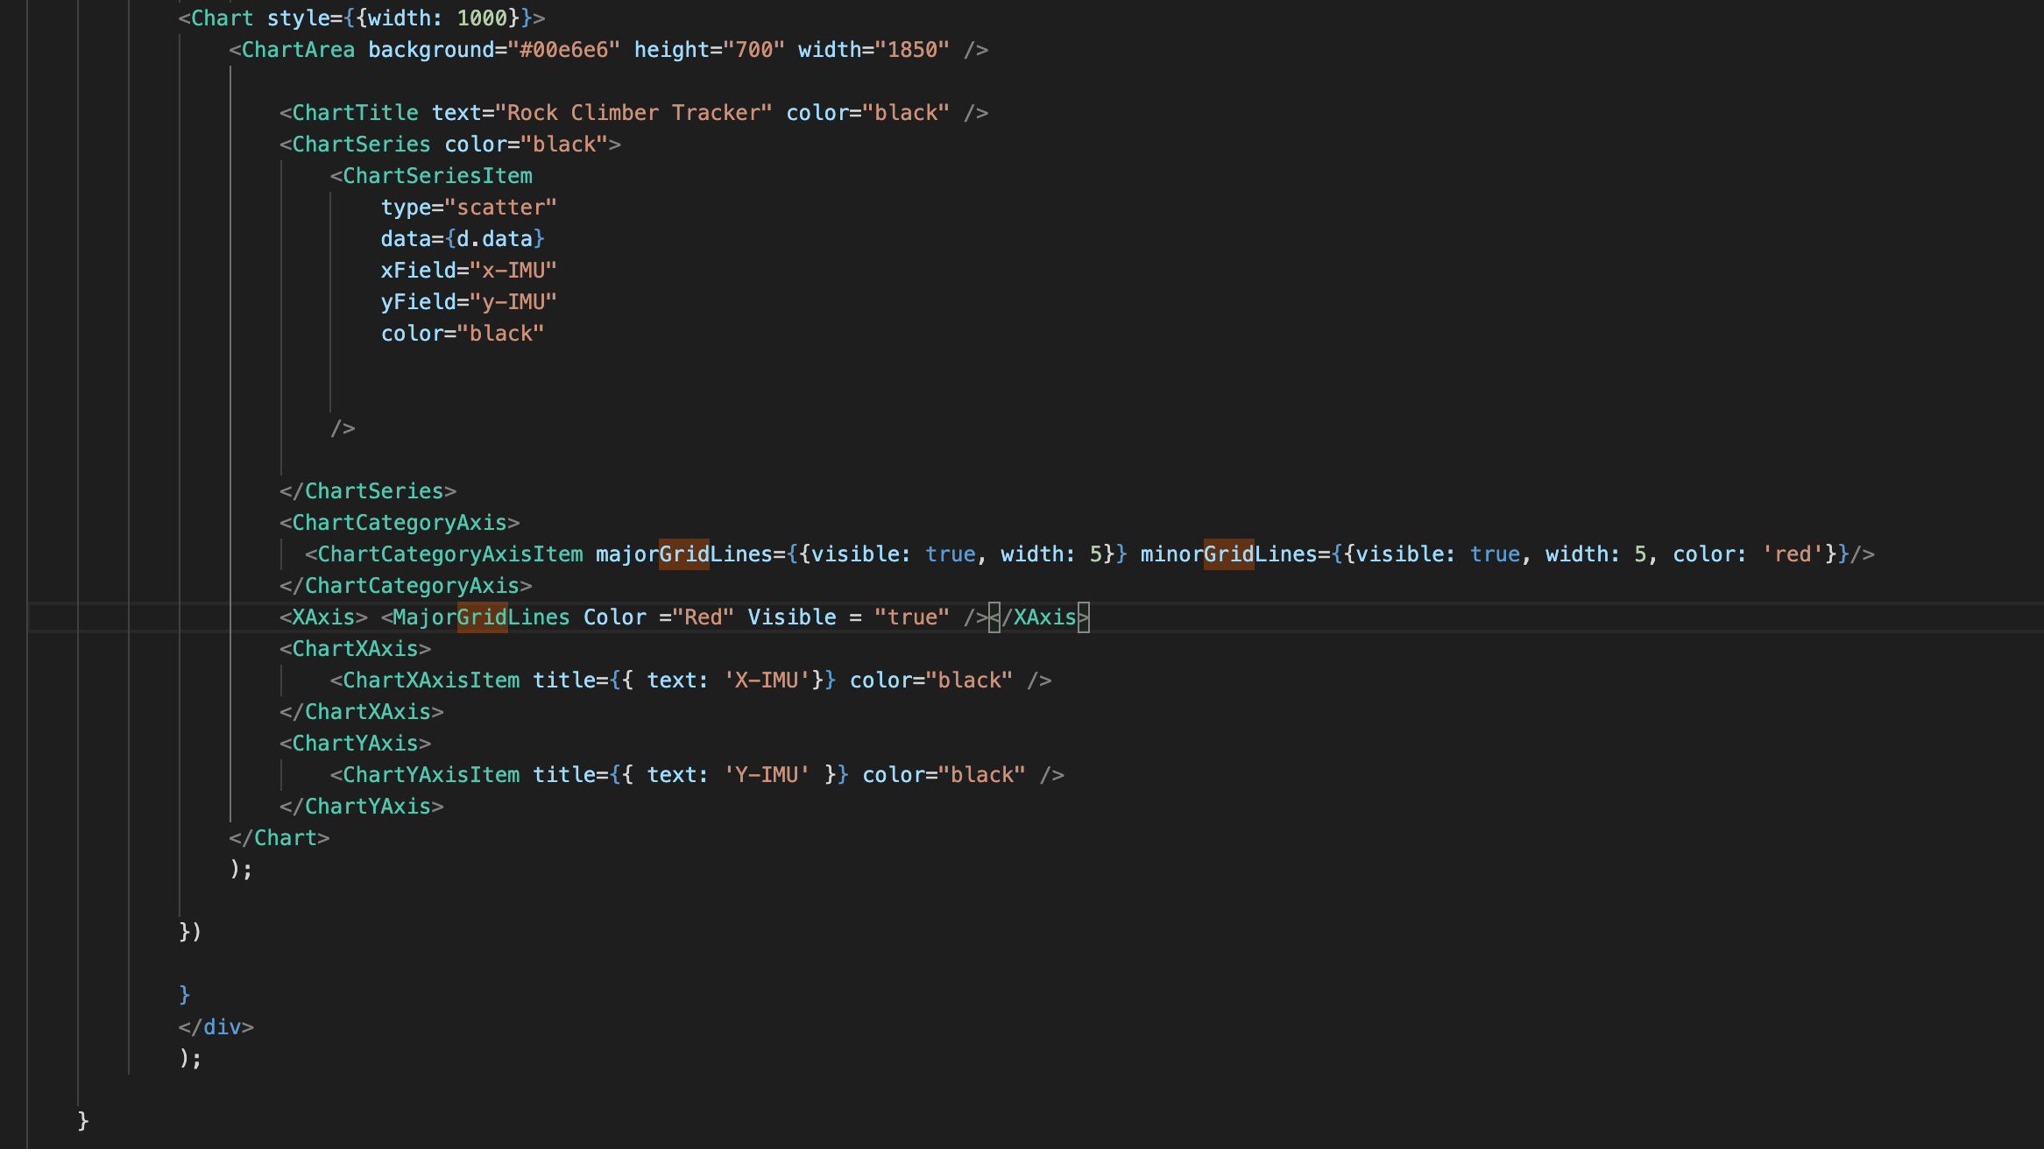Click the ChartXAxisItem title 'X-IMU' text

pyautogui.click(x=767, y=680)
